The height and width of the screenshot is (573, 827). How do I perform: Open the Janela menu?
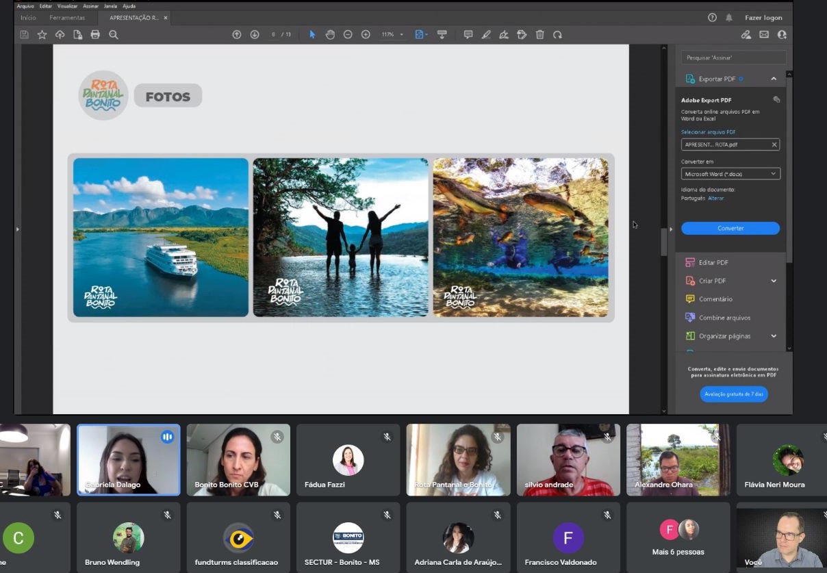click(x=110, y=6)
